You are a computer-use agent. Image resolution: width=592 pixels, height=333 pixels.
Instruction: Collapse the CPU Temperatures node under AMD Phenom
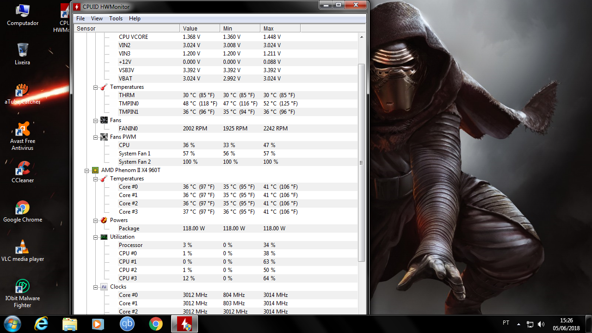point(96,179)
